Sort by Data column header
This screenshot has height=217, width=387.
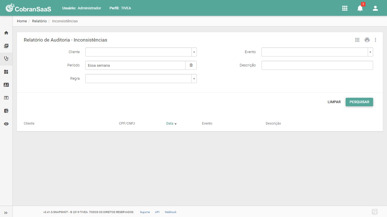point(171,123)
